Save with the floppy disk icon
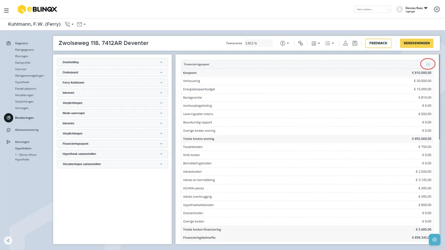 [355, 43]
